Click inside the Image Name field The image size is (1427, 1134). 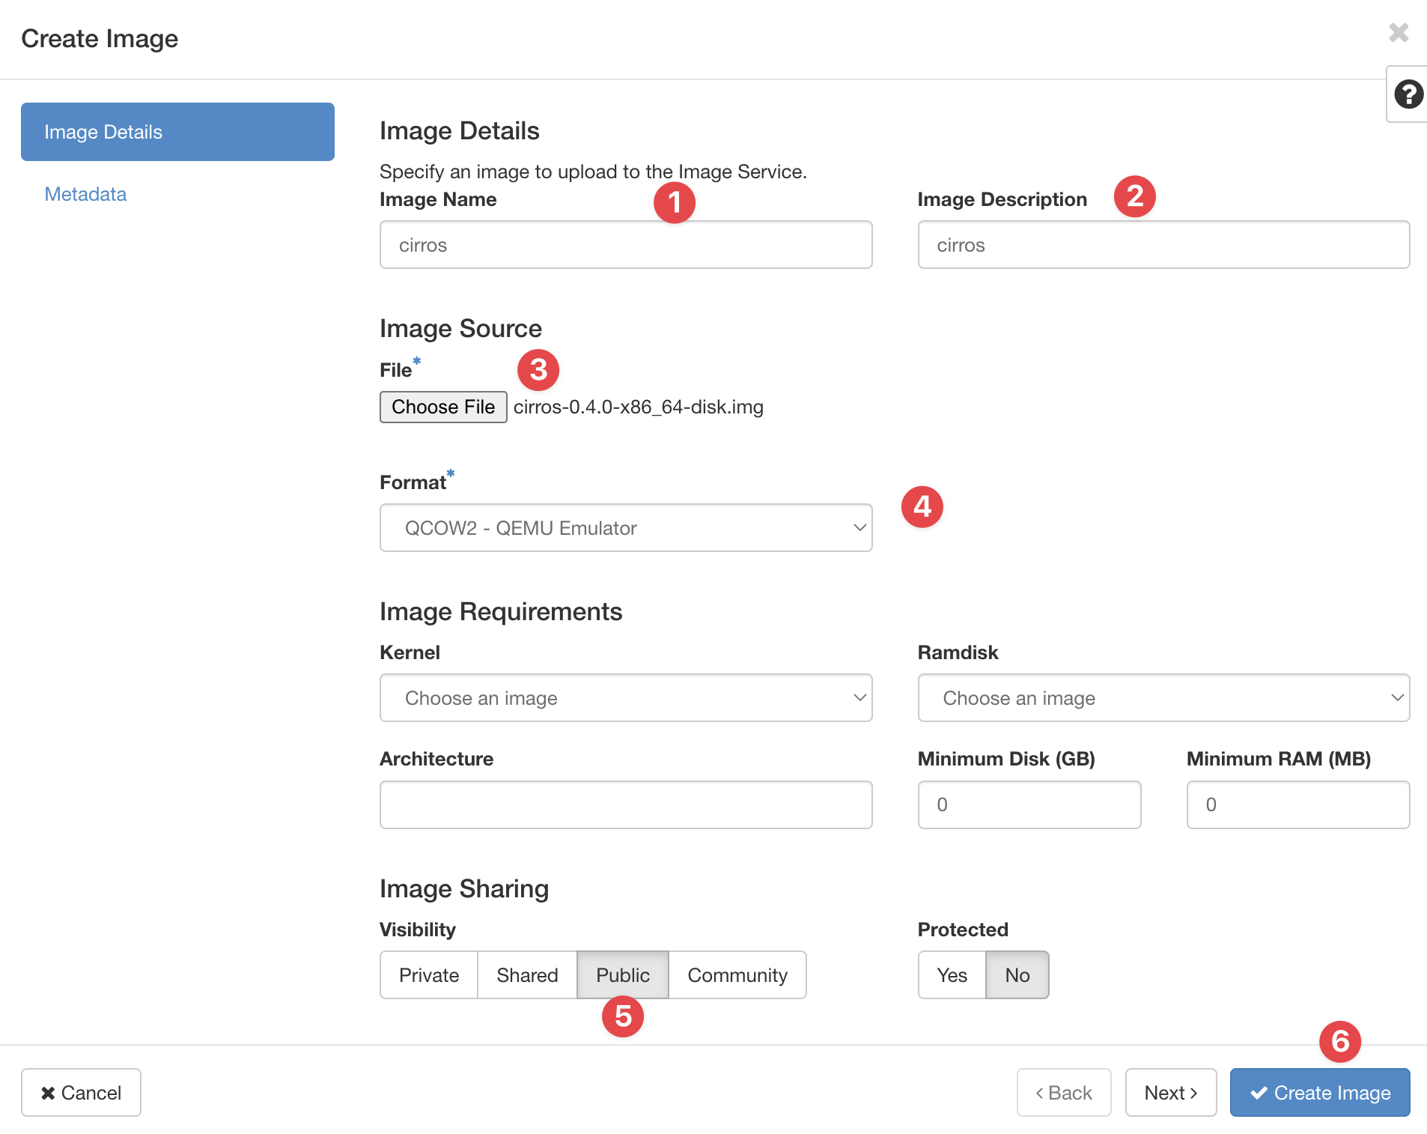click(x=626, y=245)
